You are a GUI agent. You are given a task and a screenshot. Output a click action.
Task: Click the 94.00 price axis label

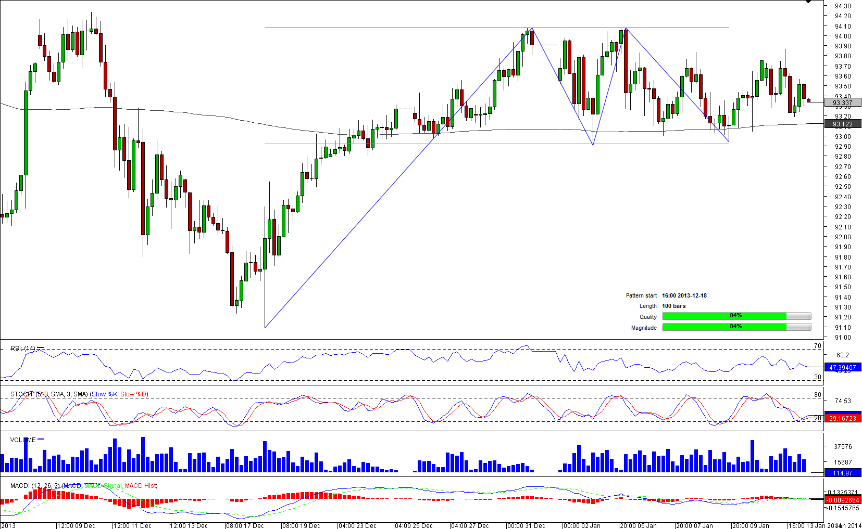[842, 36]
